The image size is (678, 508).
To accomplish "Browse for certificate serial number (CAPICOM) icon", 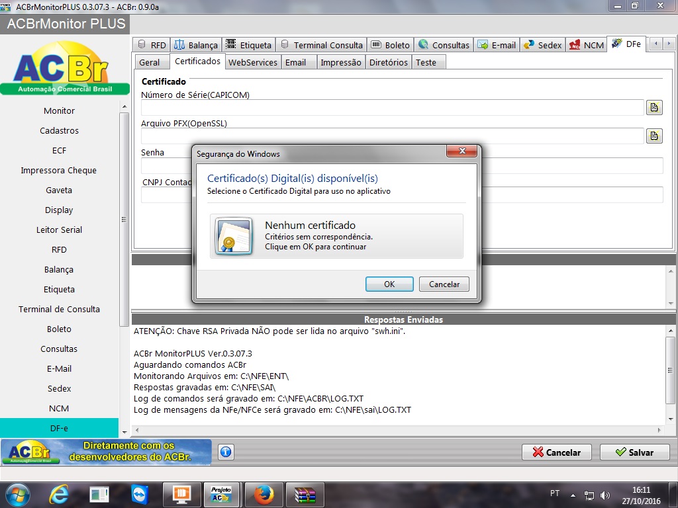I will [x=654, y=107].
